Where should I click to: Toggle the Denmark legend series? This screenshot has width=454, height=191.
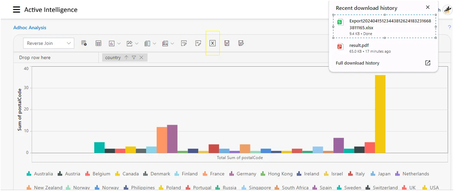pos(157,174)
